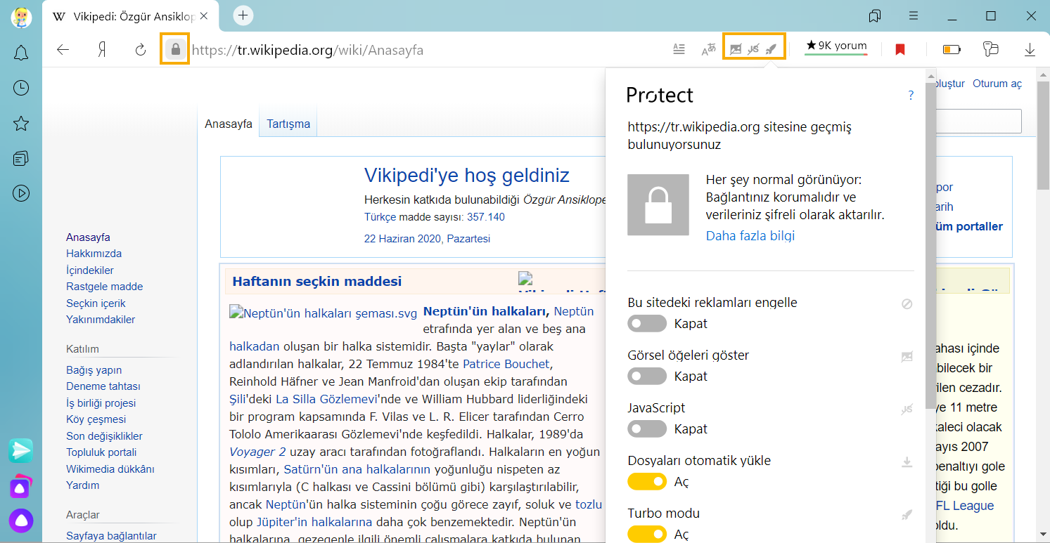The image size is (1050, 543).
Task: Open 'Sayfaya bağlantılar' link
Action: (111, 536)
